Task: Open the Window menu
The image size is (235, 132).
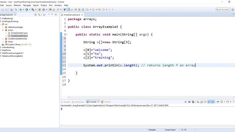Action: pyautogui.click(x=58, y=5)
